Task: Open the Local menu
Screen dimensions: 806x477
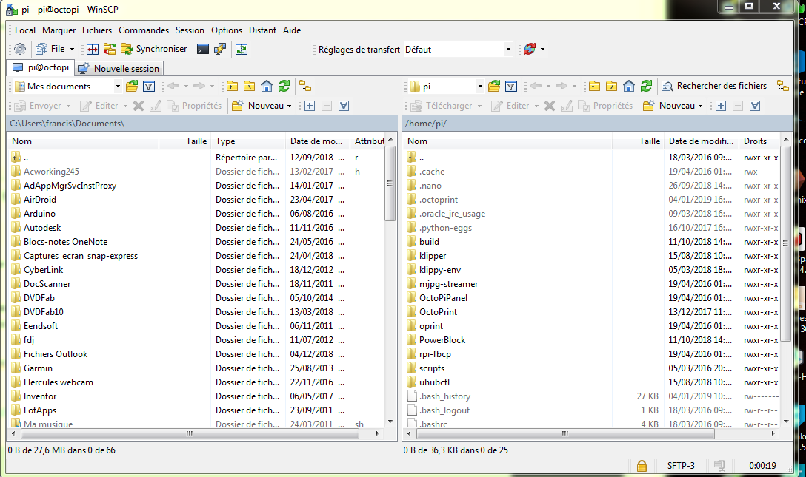Action: pyautogui.click(x=25, y=30)
